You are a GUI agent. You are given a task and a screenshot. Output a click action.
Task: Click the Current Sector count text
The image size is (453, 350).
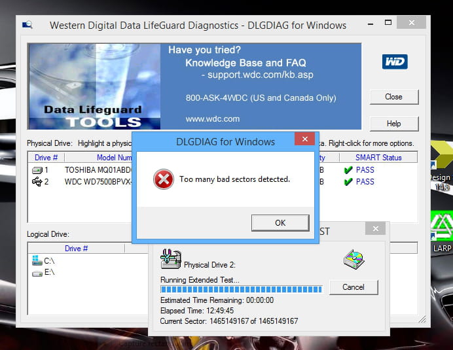[x=229, y=321]
